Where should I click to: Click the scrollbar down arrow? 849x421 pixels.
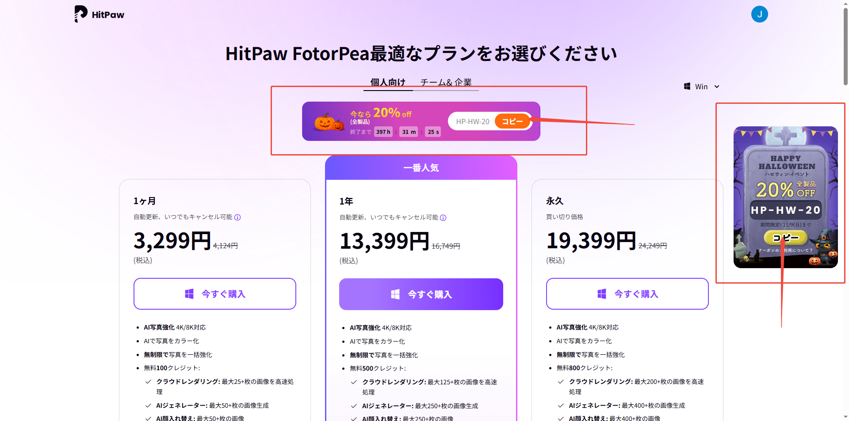[x=845, y=417]
